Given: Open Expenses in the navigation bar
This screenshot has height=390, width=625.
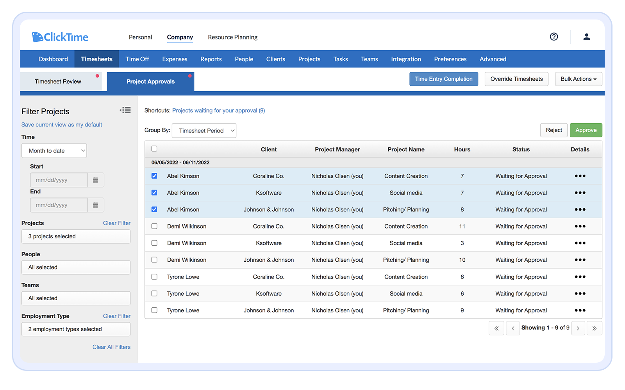Looking at the screenshot, I should point(175,59).
